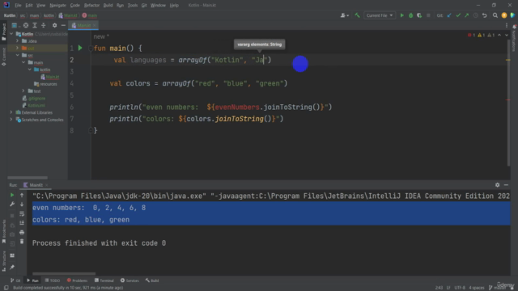This screenshot has width=518, height=291.
Task: Select .gitignore in project tree
Action: point(34,99)
